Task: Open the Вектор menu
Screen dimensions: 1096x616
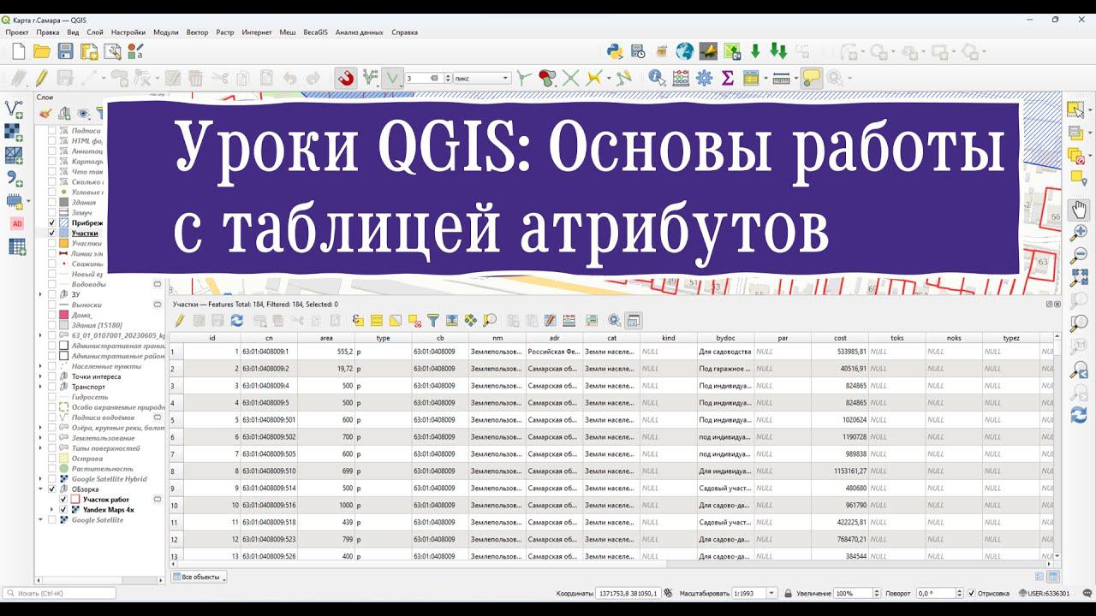Action: (x=197, y=32)
